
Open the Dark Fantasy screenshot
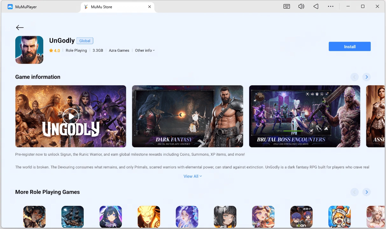187,116
